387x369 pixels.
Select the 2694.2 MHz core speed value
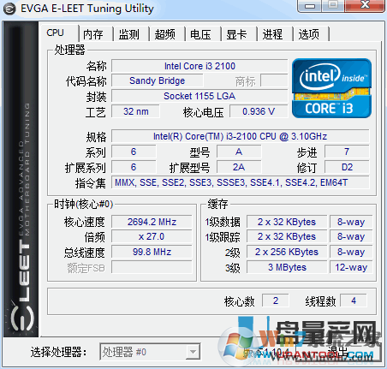pyautogui.click(x=152, y=222)
